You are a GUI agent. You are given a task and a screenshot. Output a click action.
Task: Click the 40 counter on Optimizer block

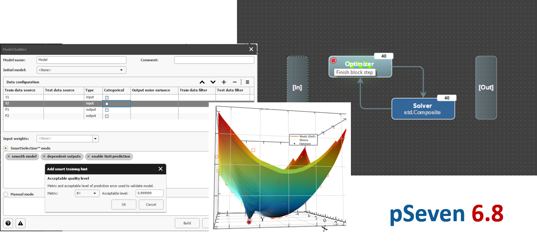(x=384, y=56)
